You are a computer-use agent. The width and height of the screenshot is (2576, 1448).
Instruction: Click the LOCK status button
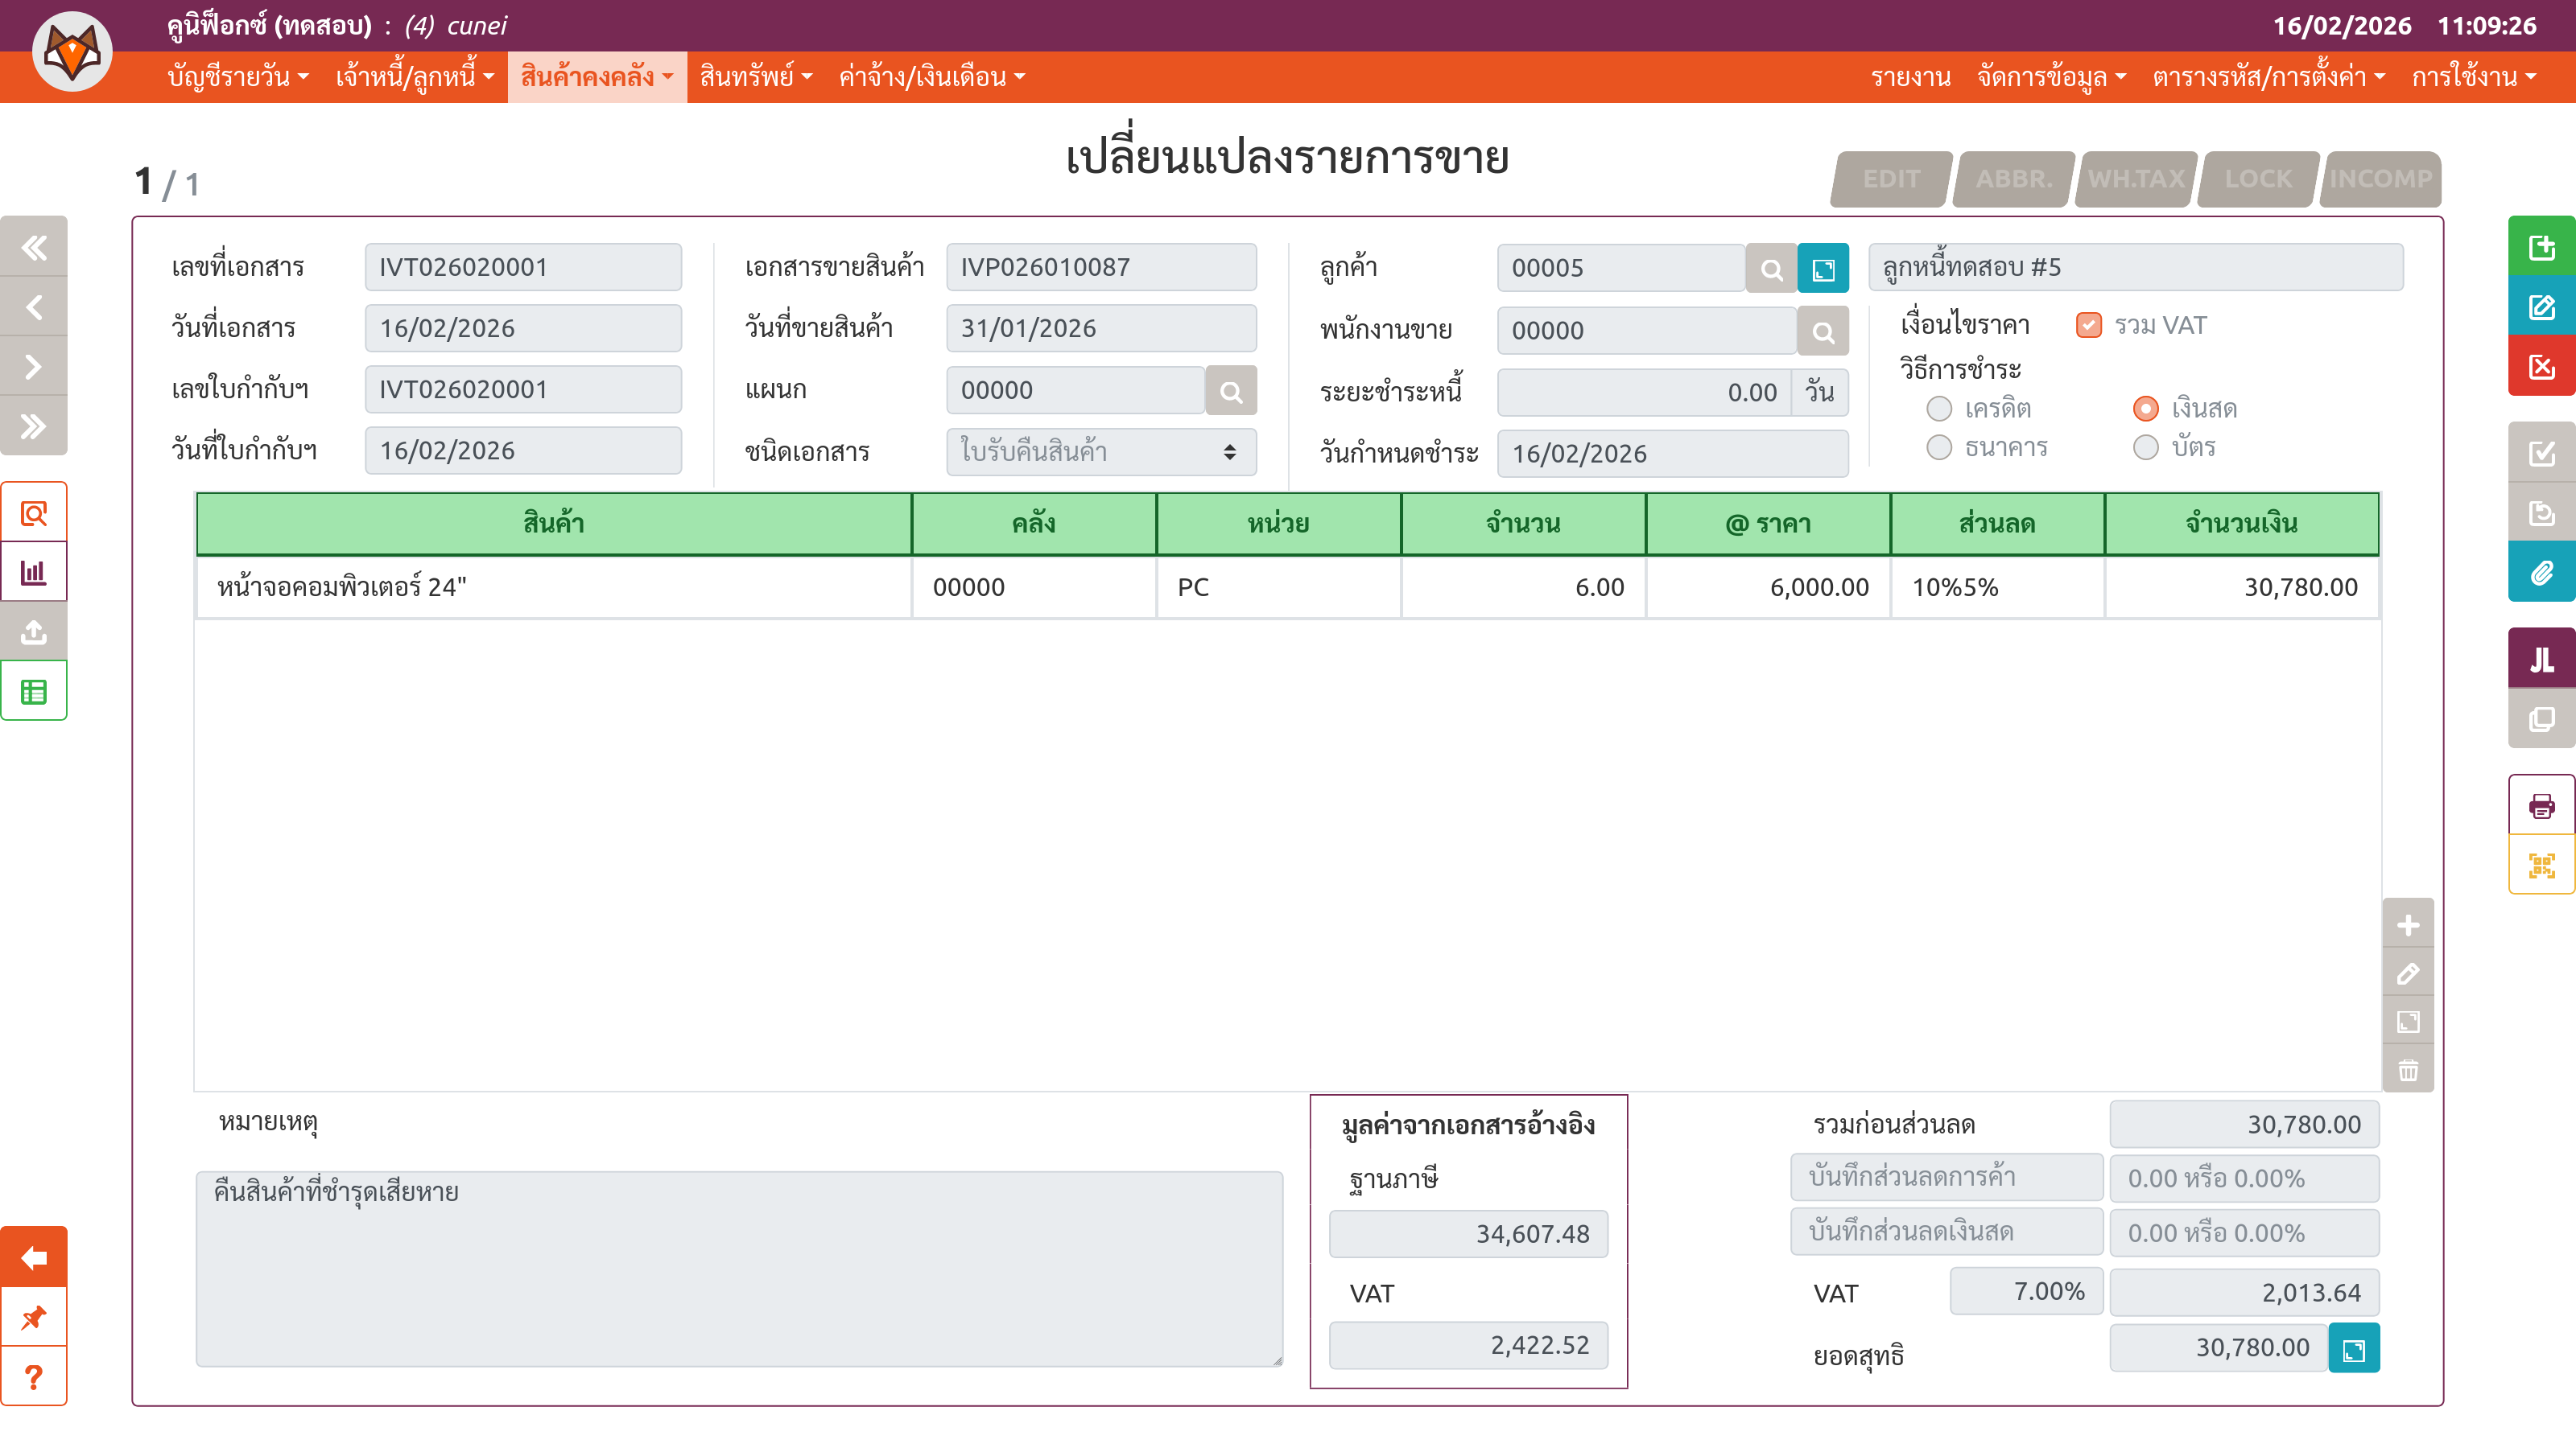click(x=2258, y=179)
